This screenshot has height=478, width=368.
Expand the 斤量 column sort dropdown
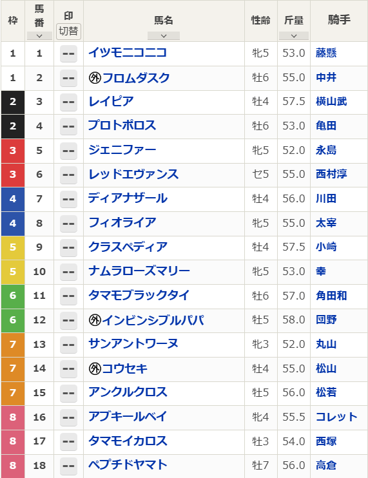tap(294, 36)
